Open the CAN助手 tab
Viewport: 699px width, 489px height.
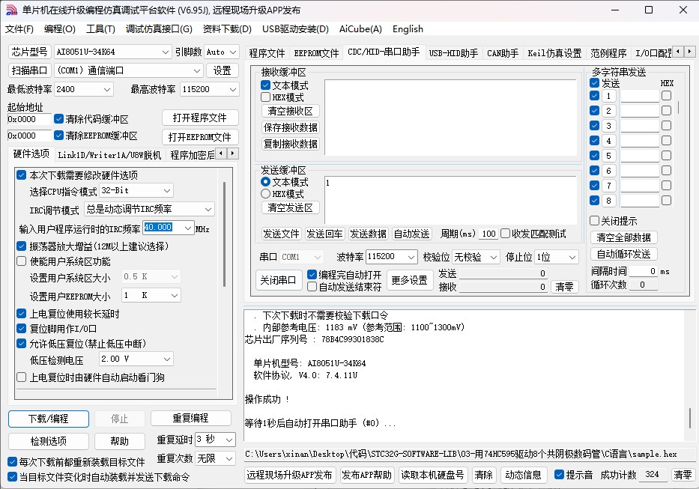pos(503,53)
